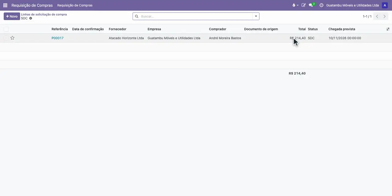
Task: Sort by the Comprador column header
Action: coord(218,29)
